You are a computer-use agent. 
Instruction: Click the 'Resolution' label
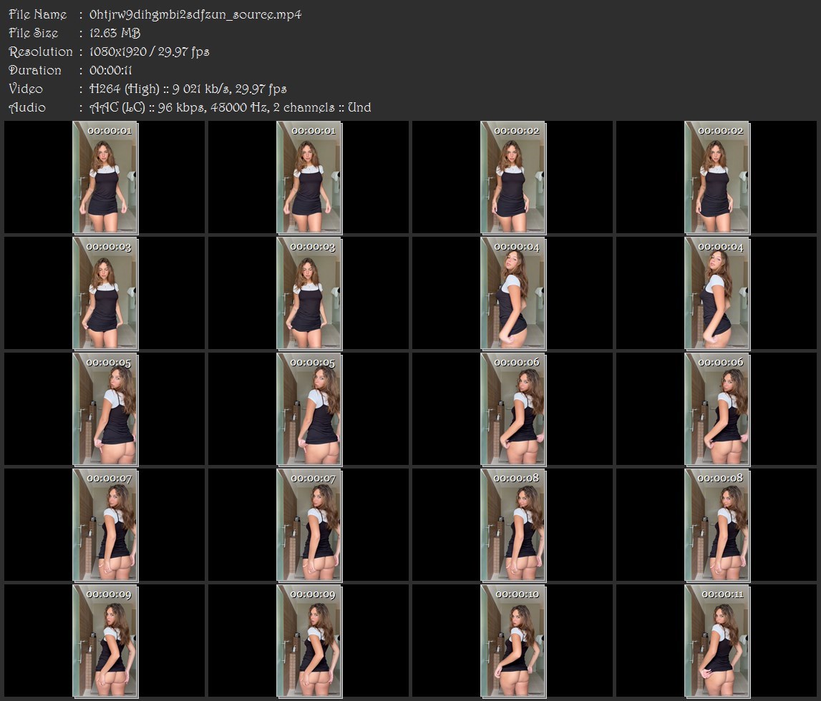click(41, 52)
